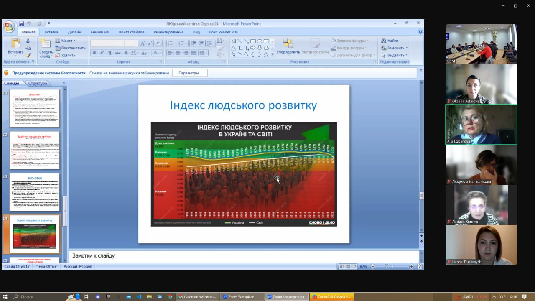Open the Layout (Макет) dropdown
This screenshot has width=535, height=301.
point(65,41)
